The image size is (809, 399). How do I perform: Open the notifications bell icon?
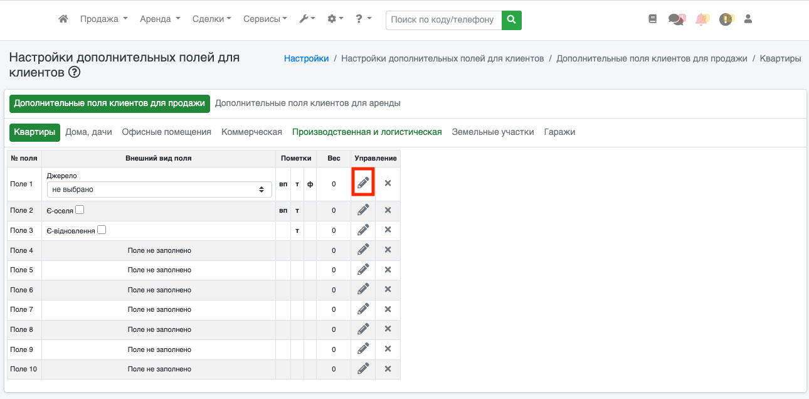click(x=702, y=19)
